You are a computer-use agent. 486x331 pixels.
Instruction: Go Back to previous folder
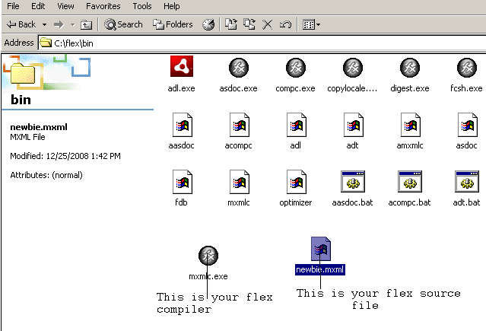tap(21, 24)
